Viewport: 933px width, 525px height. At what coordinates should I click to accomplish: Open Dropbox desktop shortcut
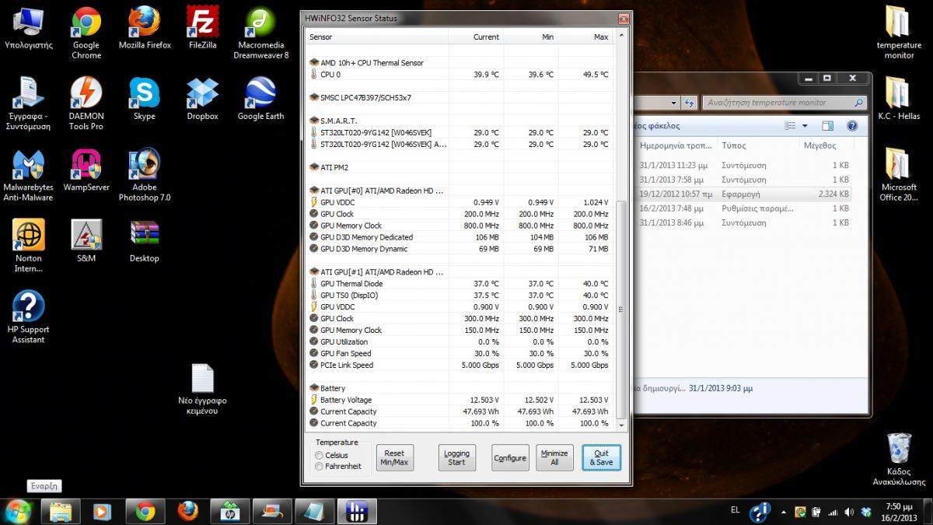202,100
